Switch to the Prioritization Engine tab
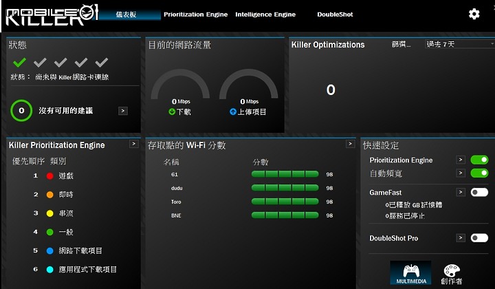This screenshot has height=289, width=495. coord(195,14)
